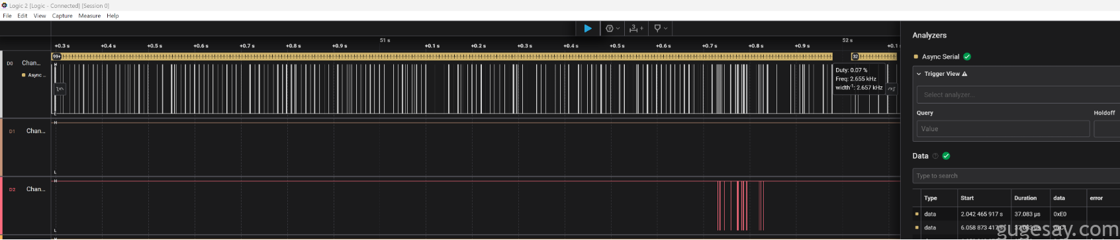Select row with start 6.058 873 417 s

pos(1016,227)
